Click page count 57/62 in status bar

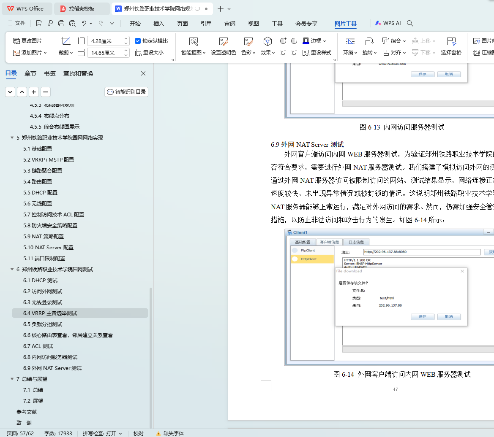[20, 433]
